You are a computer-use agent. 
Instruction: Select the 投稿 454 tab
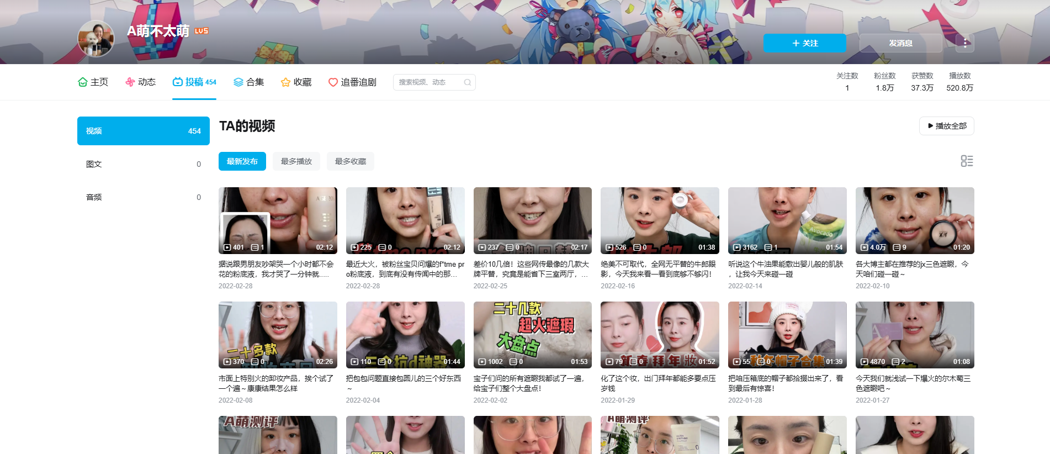(194, 82)
